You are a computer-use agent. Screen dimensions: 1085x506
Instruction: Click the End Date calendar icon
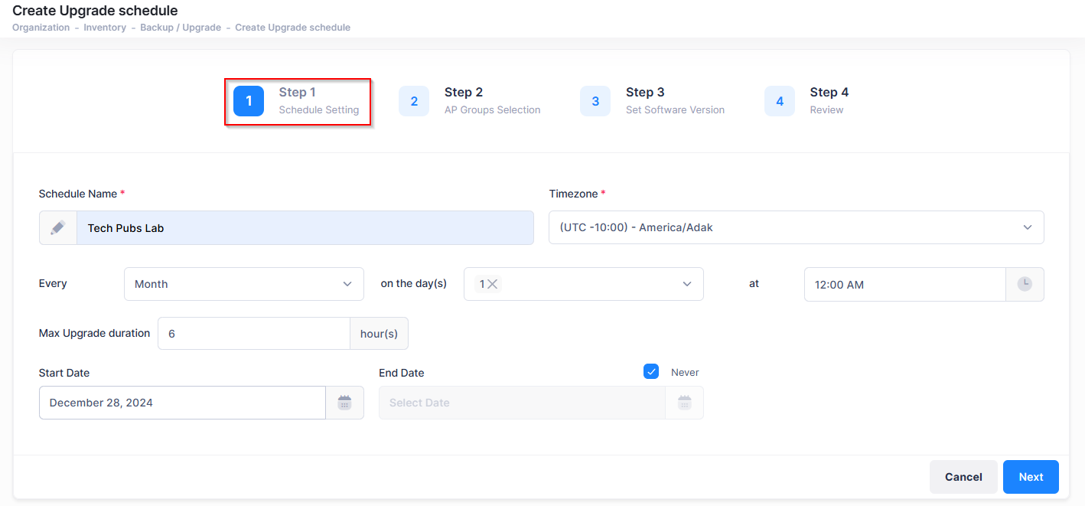[684, 403]
